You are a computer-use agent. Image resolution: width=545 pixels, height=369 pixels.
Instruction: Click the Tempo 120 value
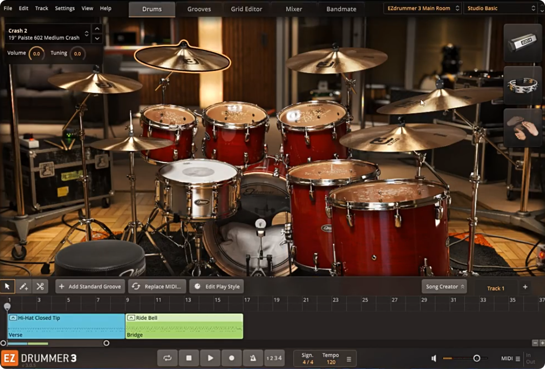(x=331, y=362)
